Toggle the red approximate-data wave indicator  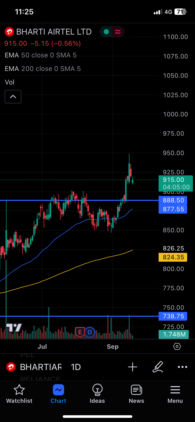point(118,32)
